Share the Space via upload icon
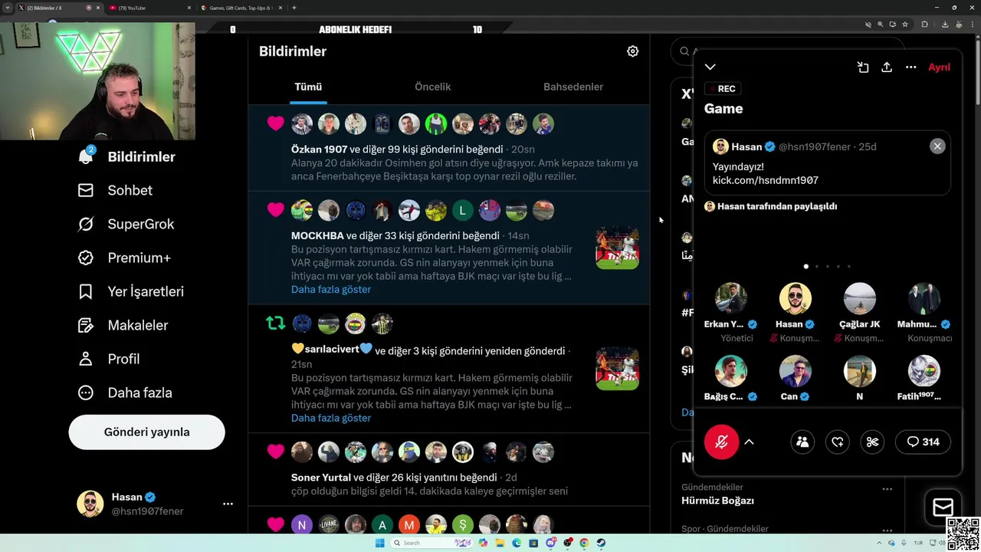This screenshot has height=552, width=981. tap(887, 67)
